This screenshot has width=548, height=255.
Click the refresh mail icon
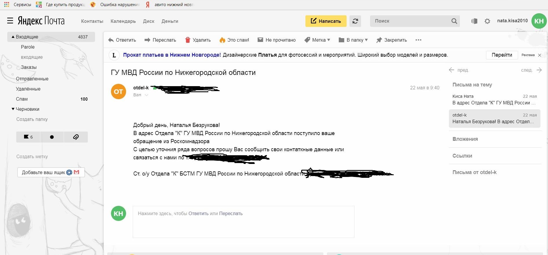point(355,21)
